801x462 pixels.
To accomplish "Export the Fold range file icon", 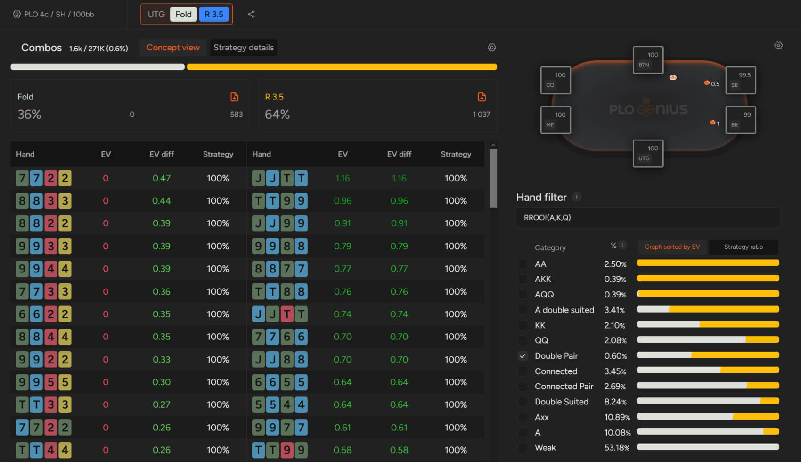I will [234, 97].
